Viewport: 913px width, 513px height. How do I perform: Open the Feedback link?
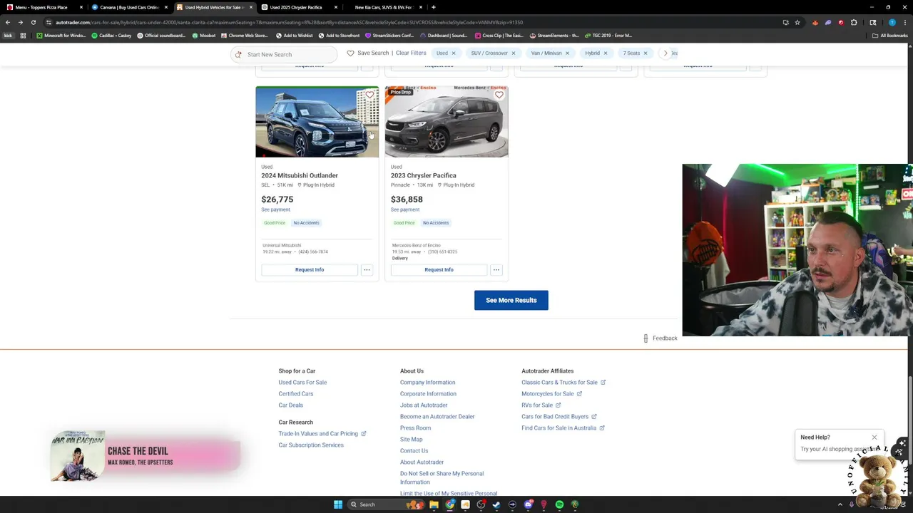[660, 338]
